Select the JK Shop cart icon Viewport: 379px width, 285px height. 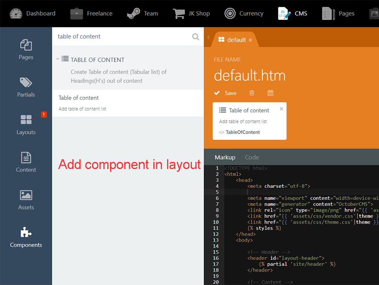click(179, 13)
